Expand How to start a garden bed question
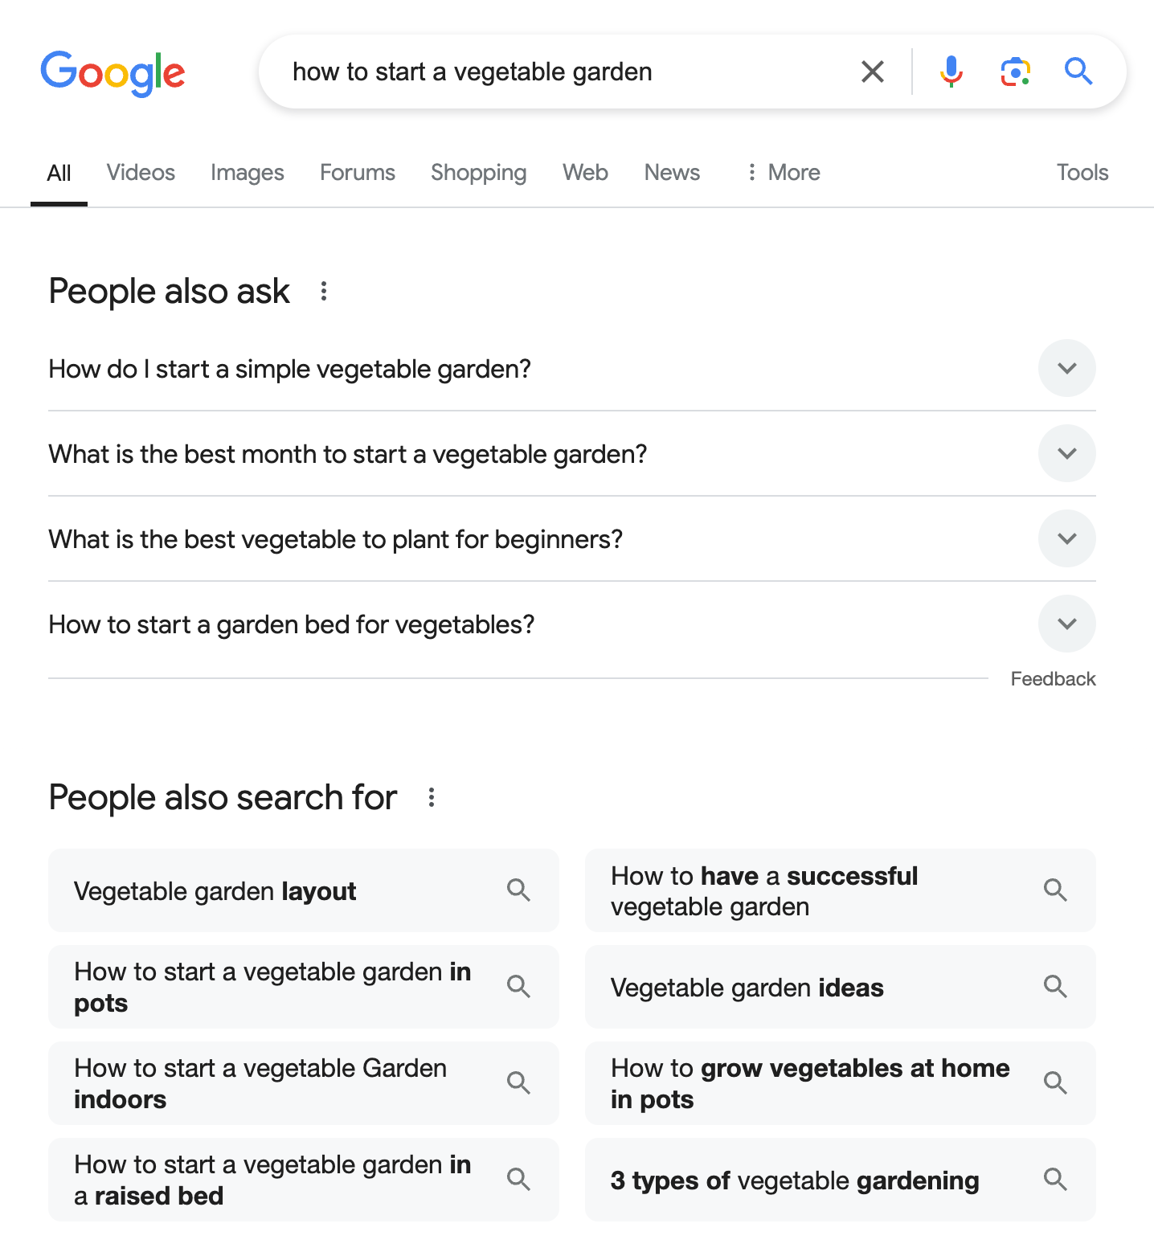 pos(1067,624)
